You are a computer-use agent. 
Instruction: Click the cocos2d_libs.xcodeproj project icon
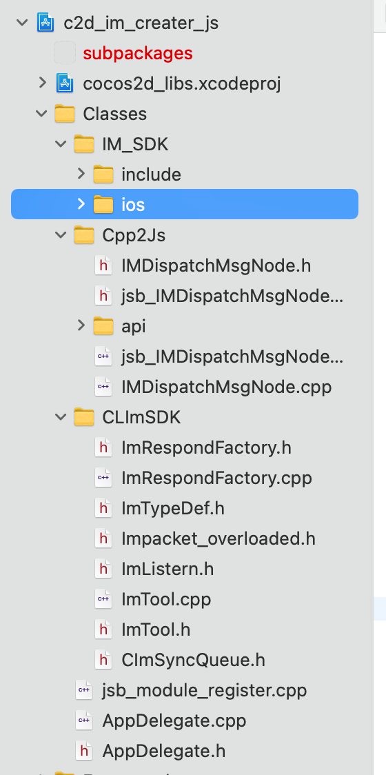pos(65,83)
